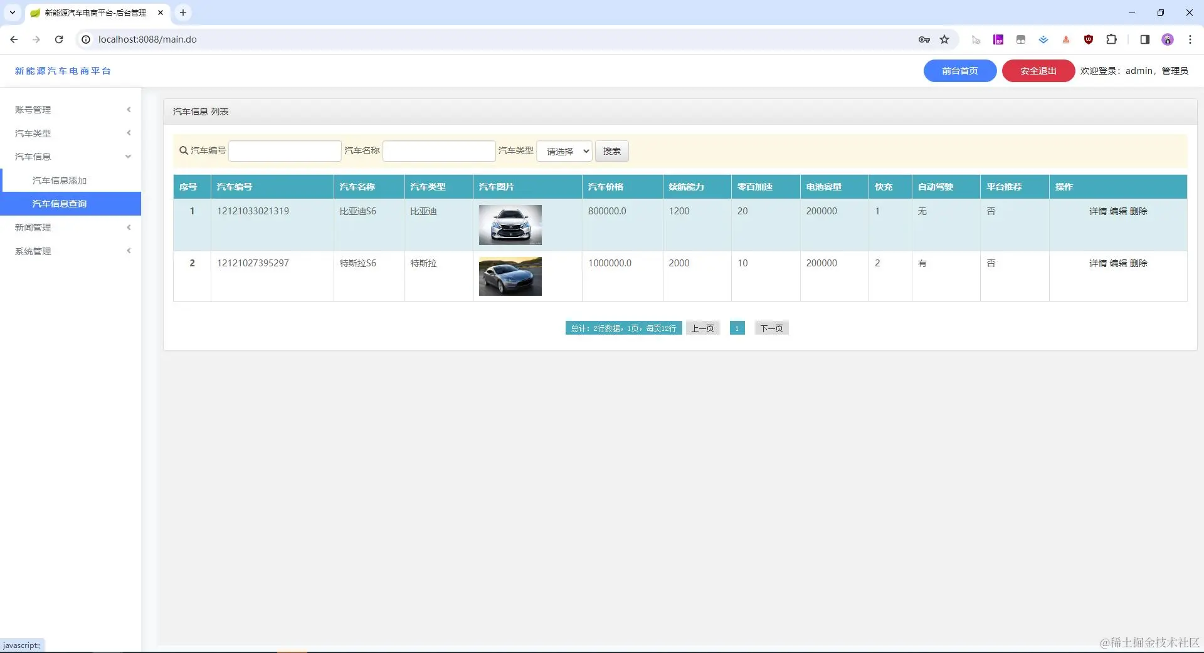This screenshot has width=1204, height=653.
Task: Click the red shield extension icon
Action: click(1089, 39)
